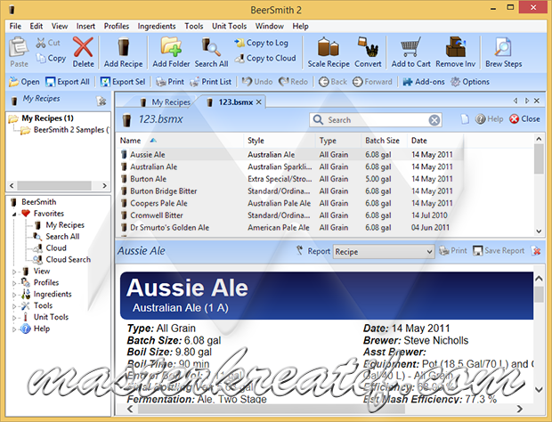552x422 pixels.
Task: Sort by the Style column header
Action: (x=280, y=141)
